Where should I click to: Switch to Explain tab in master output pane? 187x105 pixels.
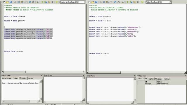[x=15, y=78]
